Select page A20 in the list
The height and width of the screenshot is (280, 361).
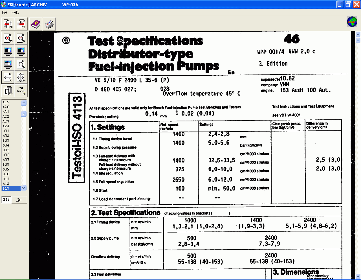11,107
